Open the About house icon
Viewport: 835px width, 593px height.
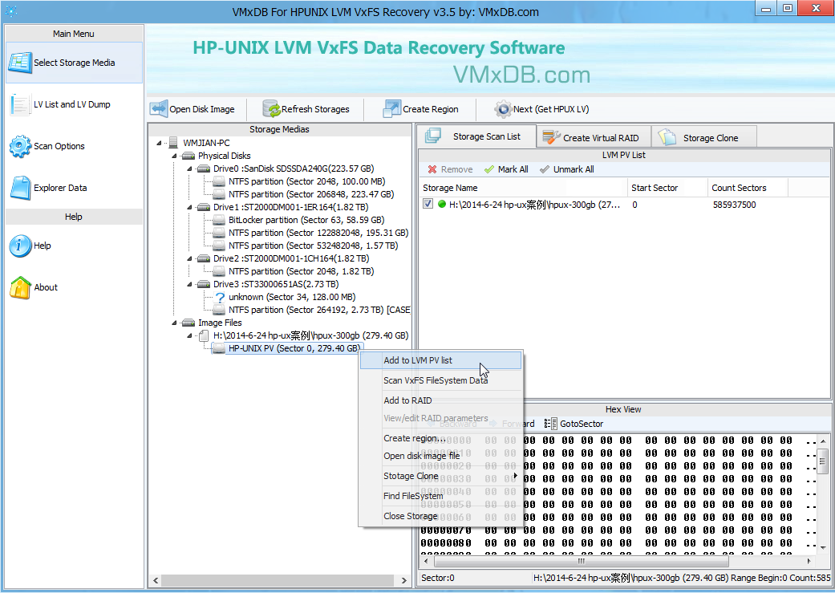tap(20, 287)
